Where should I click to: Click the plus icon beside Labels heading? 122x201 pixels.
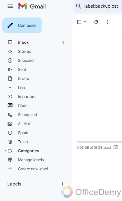click(62, 184)
